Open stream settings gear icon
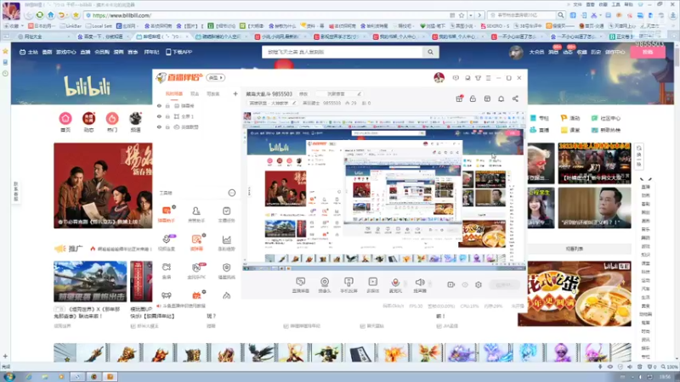The image size is (680, 382). pos(479,284)
